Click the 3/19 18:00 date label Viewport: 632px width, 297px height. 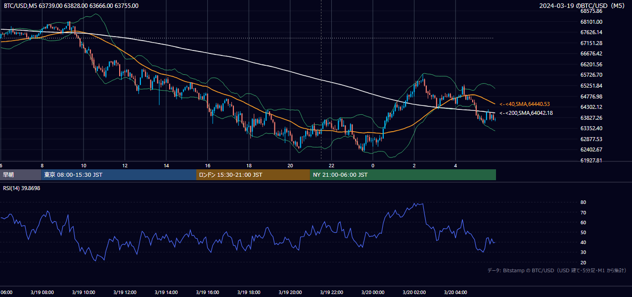point(249,292)
